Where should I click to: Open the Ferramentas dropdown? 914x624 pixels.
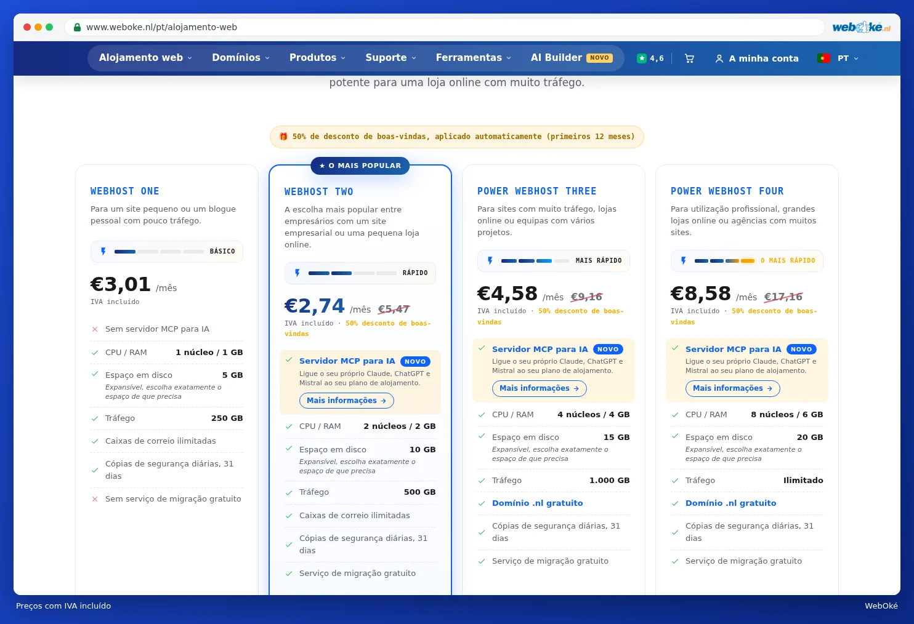point(474,58)
